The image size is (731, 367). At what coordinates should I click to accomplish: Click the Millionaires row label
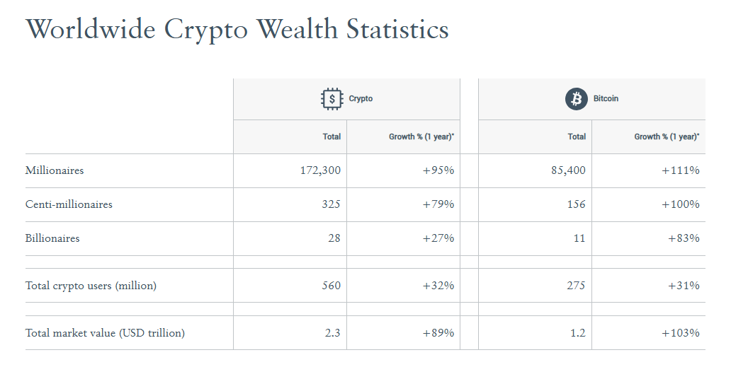(55, 170)
